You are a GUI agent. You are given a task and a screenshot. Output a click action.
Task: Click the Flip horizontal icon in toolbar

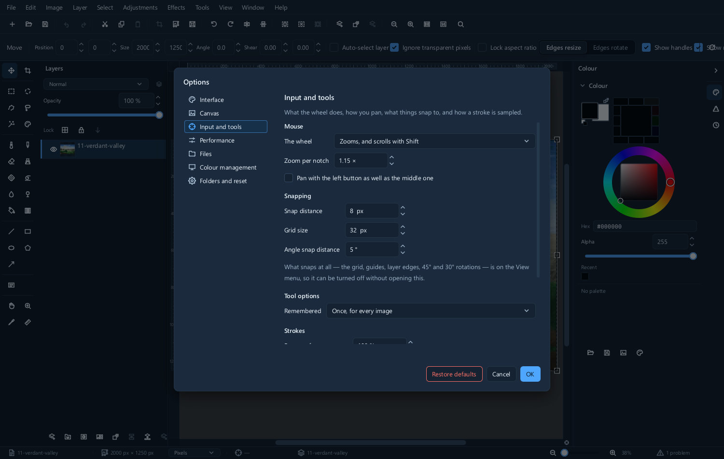tap(247, 24)
